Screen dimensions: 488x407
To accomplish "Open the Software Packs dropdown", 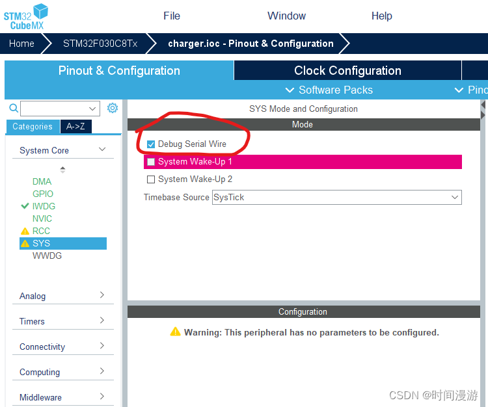I will pos(329,90).
